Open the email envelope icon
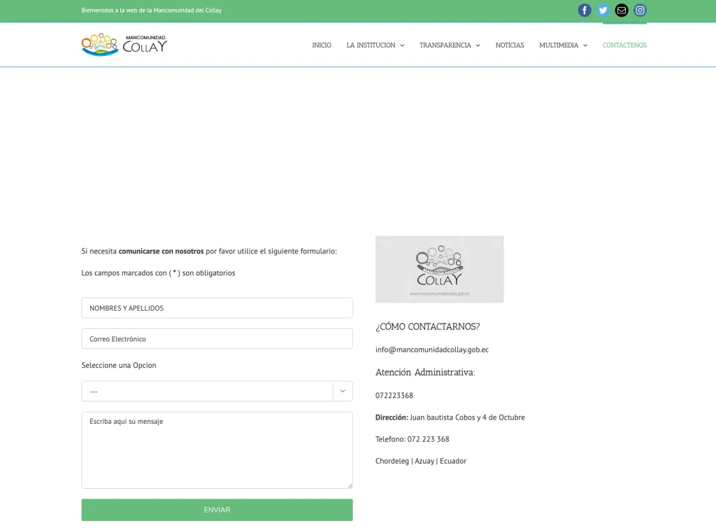The image size is (716, 530). pos(621,10)
